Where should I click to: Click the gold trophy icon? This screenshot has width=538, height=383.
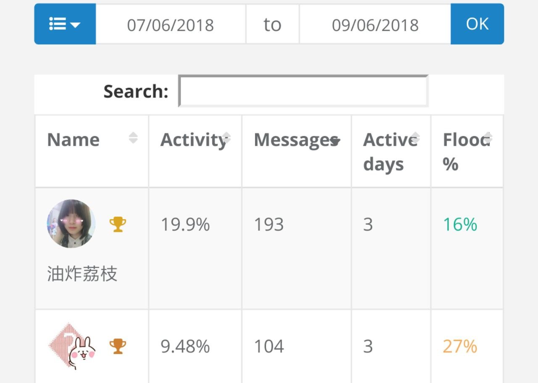[x=118, y=224]
